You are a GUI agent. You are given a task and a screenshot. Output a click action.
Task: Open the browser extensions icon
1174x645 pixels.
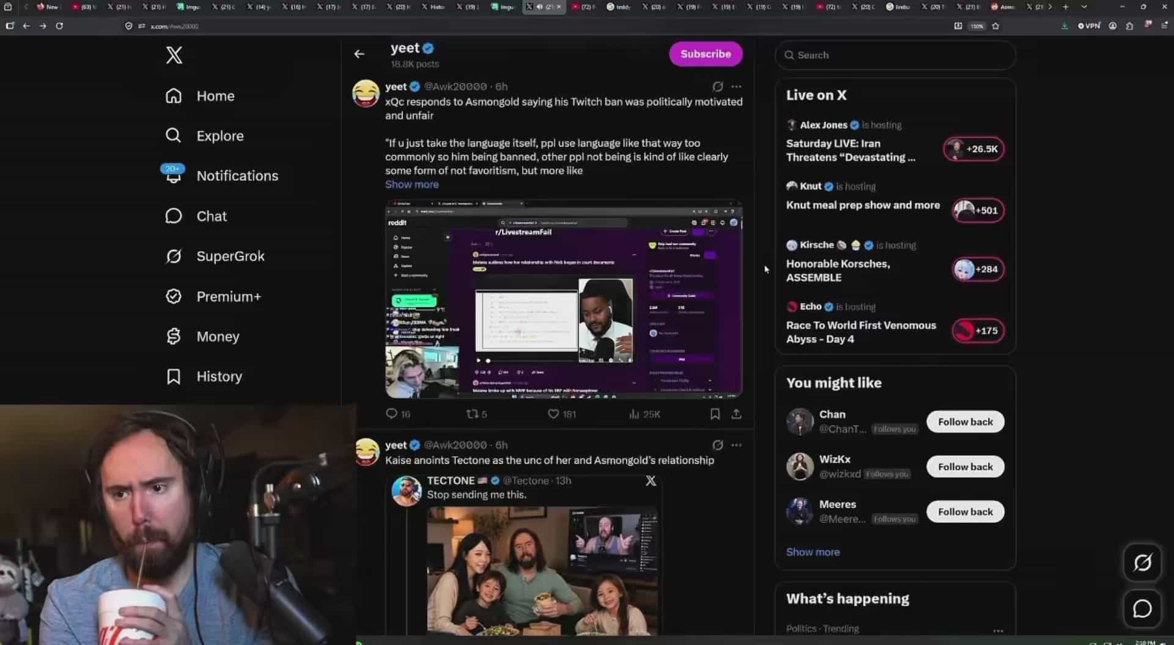pos(1129,26)
